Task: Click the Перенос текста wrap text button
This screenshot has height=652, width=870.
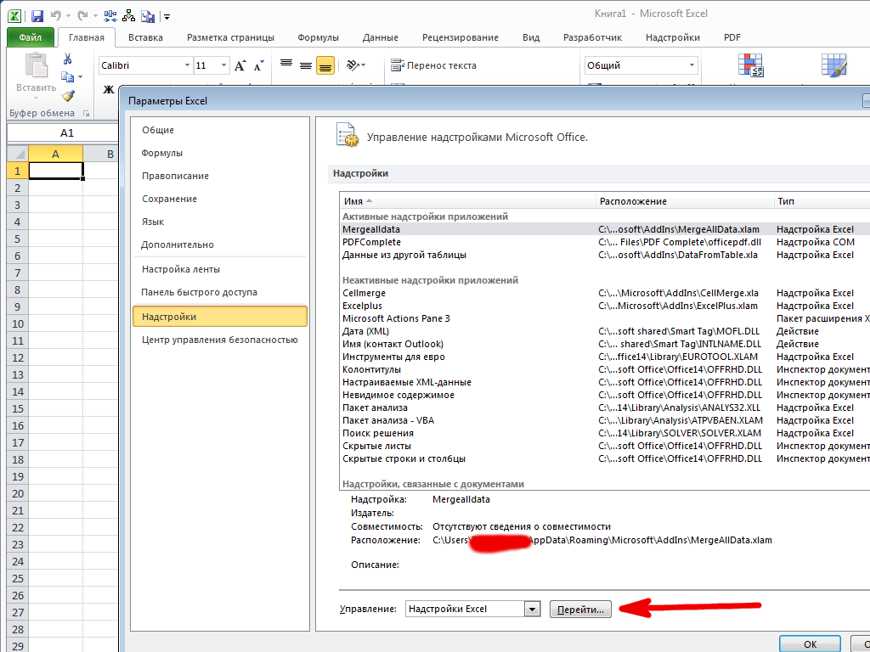Action: pyautogui.click(x=433, y=65)
